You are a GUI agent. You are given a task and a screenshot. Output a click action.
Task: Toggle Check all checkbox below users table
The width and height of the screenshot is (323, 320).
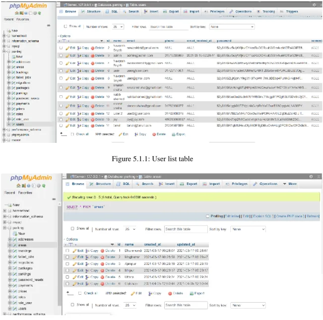pyautogui.click(x=72, y=134)
